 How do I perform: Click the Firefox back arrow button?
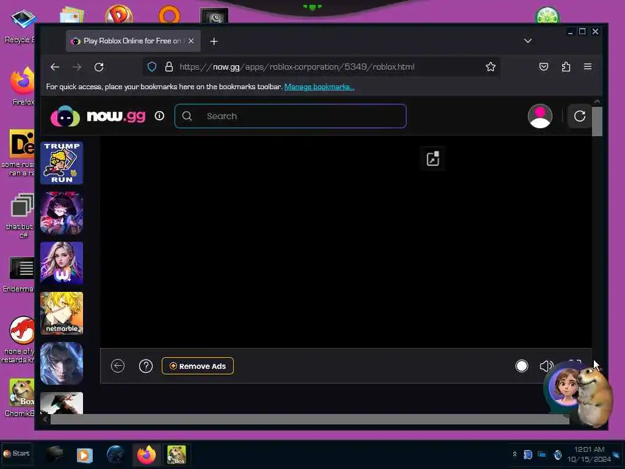point(55,67)
